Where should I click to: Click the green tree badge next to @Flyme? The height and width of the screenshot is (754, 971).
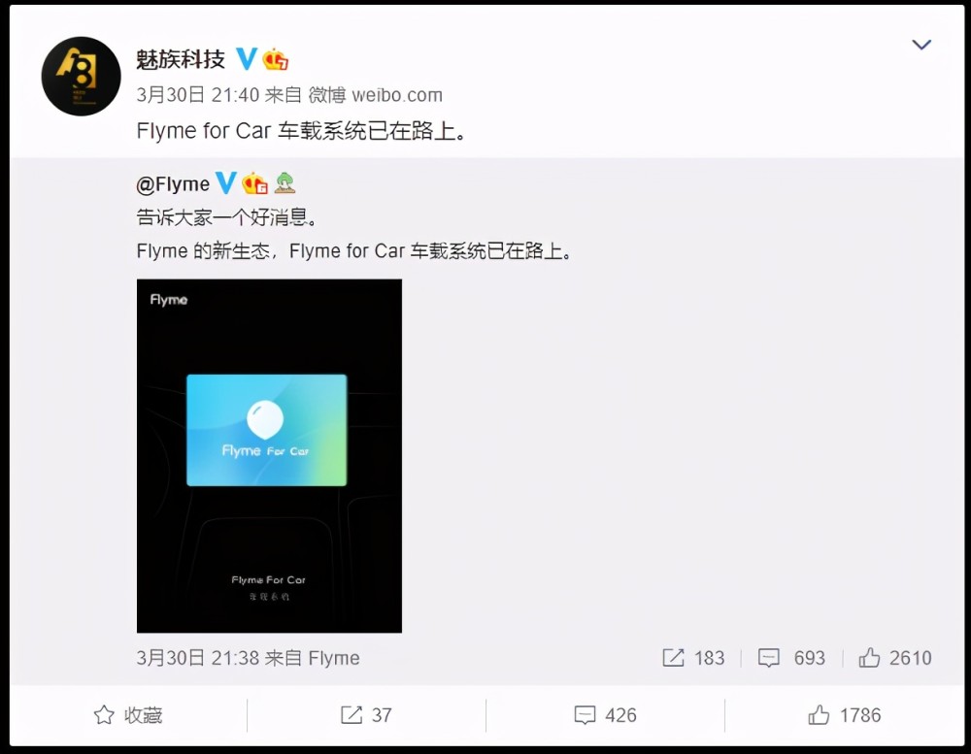point(285,182)
